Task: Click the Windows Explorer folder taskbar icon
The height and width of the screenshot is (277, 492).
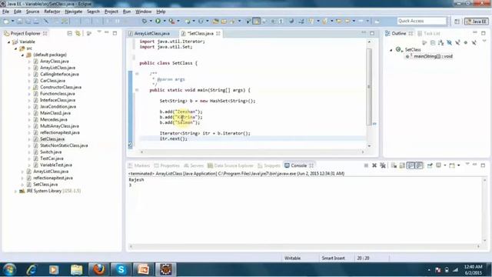Action: point(76,269)
